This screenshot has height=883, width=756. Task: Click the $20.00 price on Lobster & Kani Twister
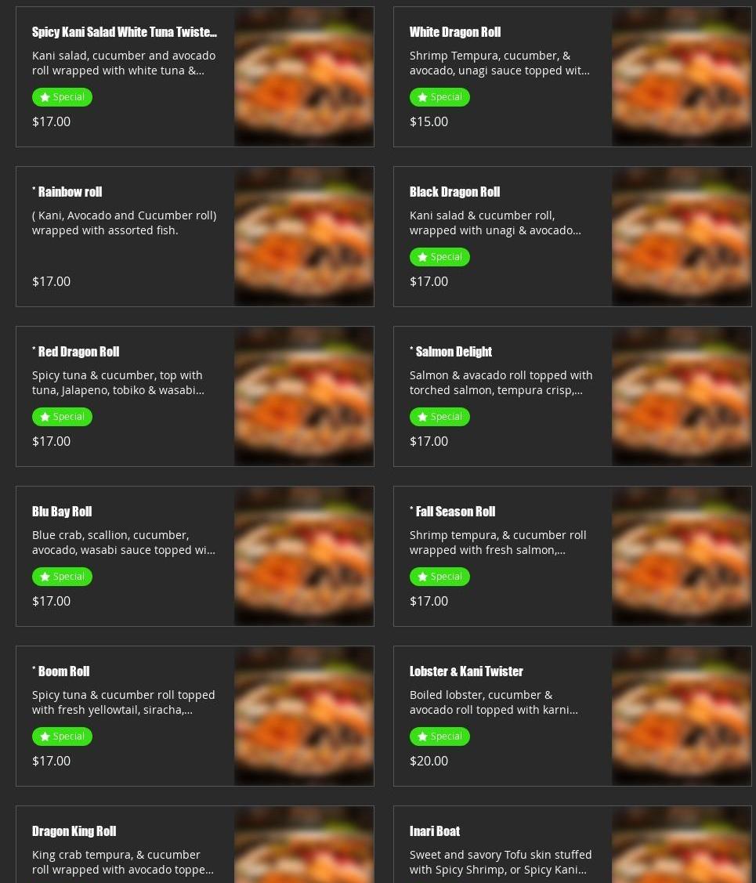(429, 761)
